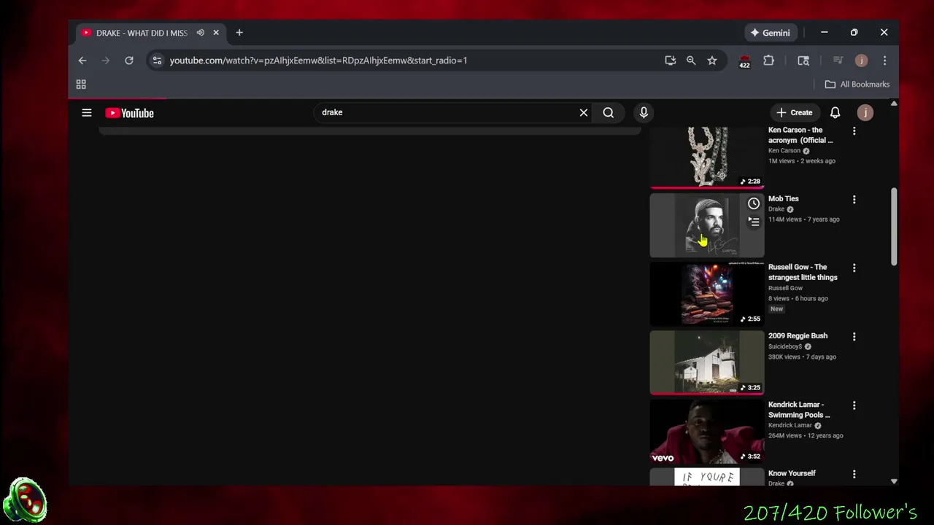Clear the drake search text
934x525 pixels.
pyautogui.click(x=584, y=112)
